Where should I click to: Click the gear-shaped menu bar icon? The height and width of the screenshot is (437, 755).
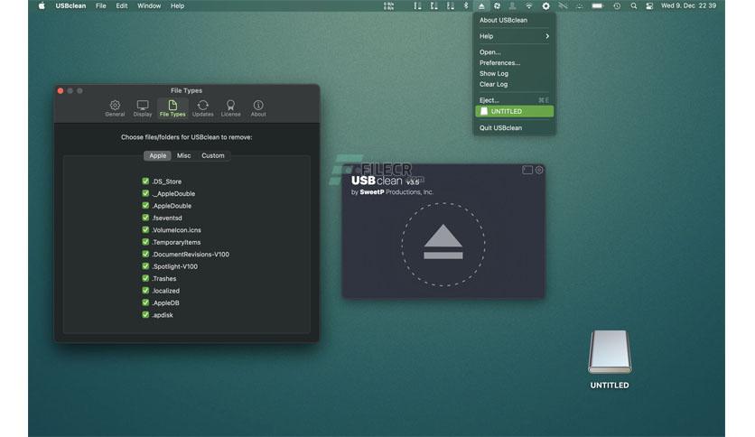click(545, 5)
